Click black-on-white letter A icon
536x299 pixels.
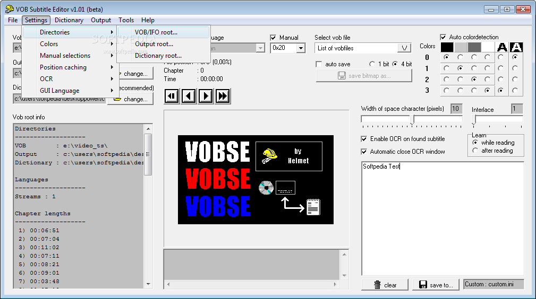click(x=502, y=47)
